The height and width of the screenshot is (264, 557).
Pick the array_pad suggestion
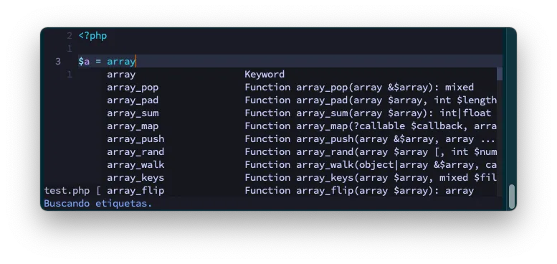(302, 100)
